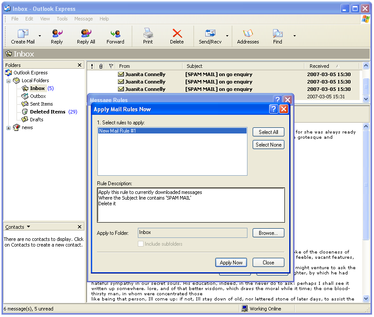Open the Message menu
This screenshot has width=374, height=317.
click(83, 19)
